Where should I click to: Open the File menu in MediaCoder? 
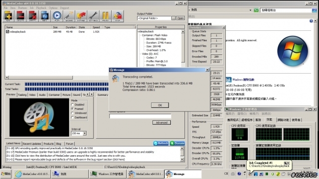coord(5,8)
